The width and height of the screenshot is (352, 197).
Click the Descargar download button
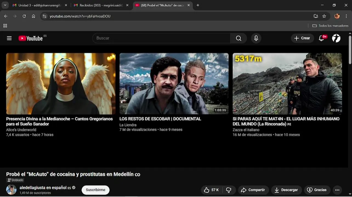[x=286, y=190]
